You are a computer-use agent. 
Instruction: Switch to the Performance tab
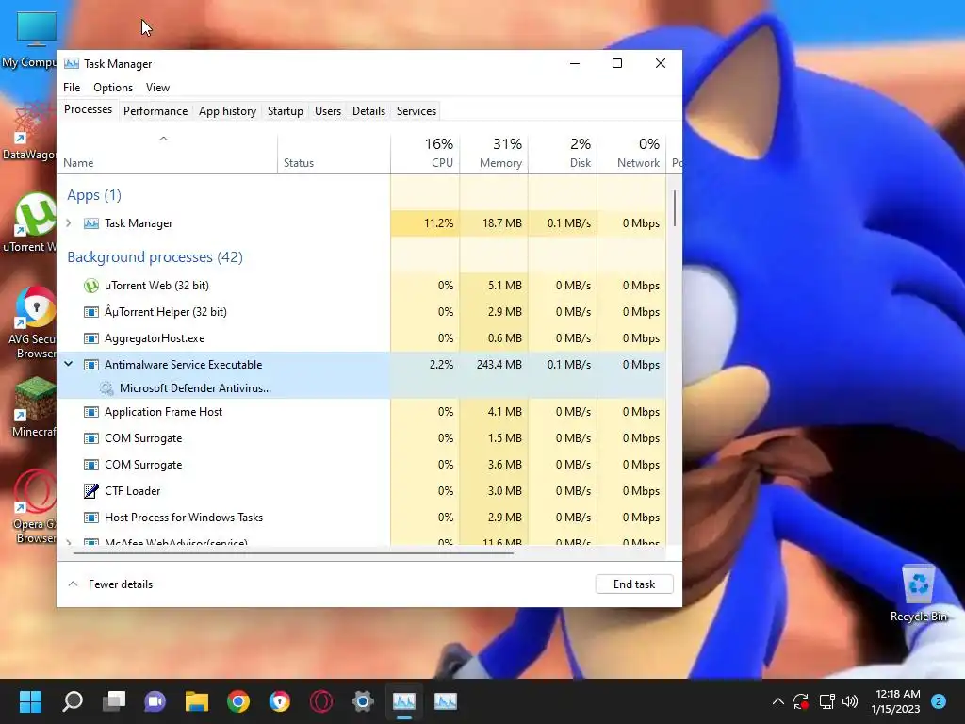coord(155,111)
